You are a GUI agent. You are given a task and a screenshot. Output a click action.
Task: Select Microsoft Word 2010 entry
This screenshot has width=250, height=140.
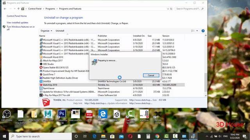pyautogui.click(x=53, y=57)
